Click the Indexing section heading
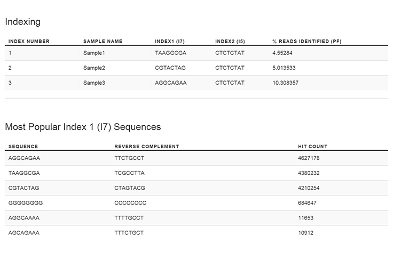Image resolution: width=393 pixels, height=253 pixels. point(22,22)
